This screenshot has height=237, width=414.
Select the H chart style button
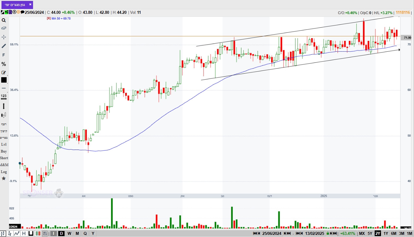point(24,233)
